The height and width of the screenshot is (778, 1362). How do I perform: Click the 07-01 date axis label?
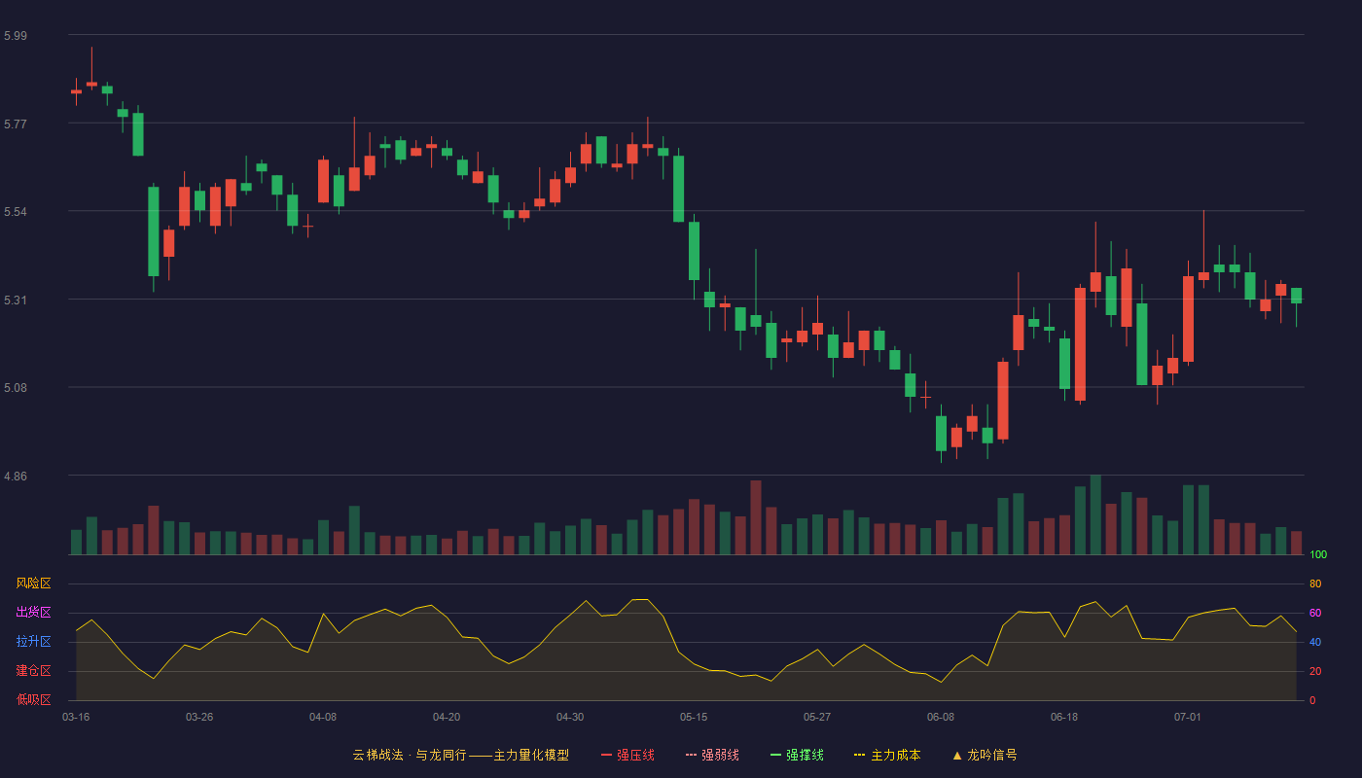(x=1188, y=717)
